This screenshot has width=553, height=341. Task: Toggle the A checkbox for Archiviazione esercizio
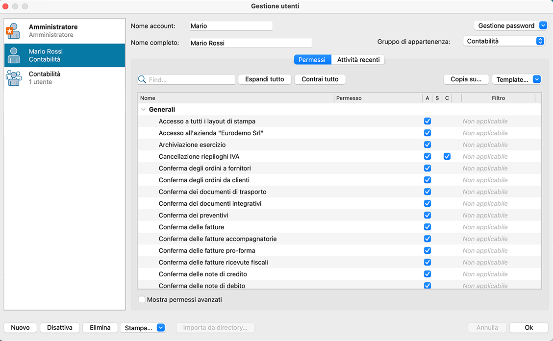coord(427,145)
